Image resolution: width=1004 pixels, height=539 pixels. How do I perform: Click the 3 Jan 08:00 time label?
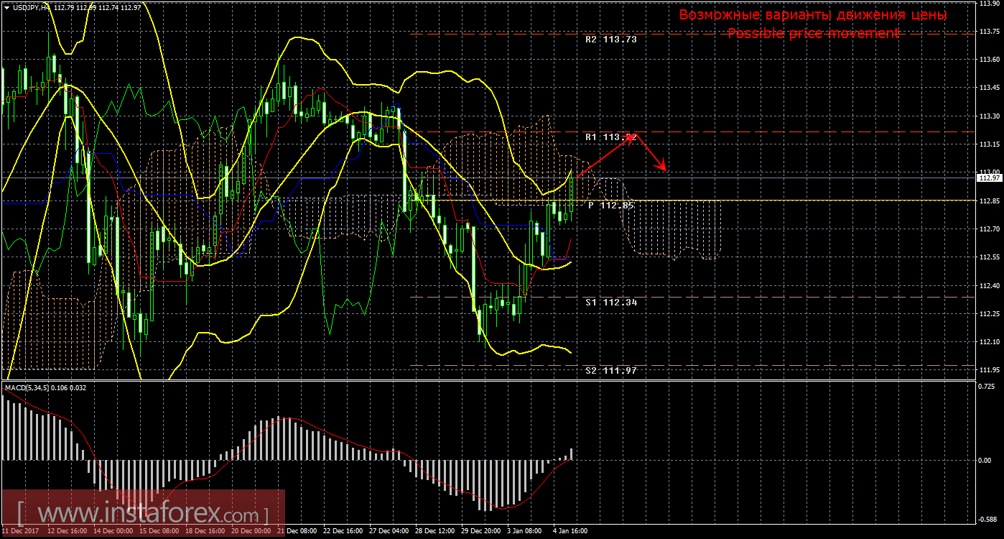click(x=526, y=532)
